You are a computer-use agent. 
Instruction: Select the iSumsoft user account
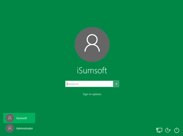point(19,118)
